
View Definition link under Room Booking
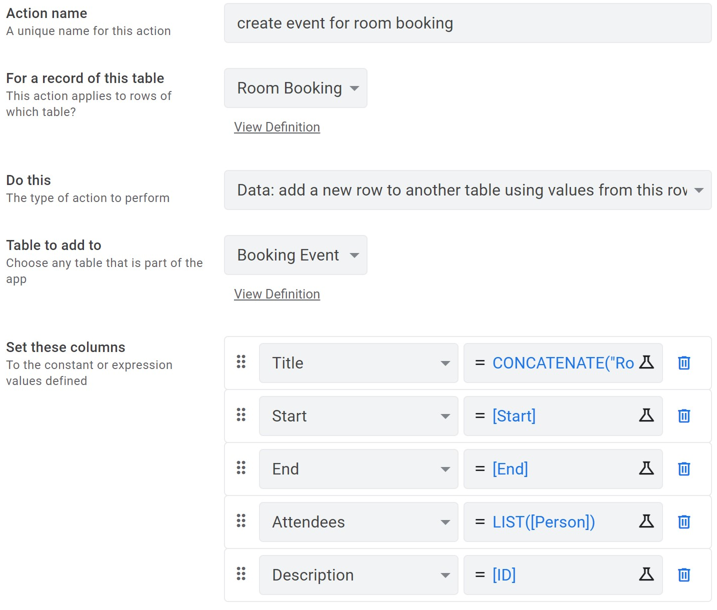[277, 127]
